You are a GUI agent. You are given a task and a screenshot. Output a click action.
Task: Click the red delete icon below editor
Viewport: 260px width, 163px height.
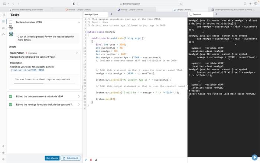click(x=91, y=160)
